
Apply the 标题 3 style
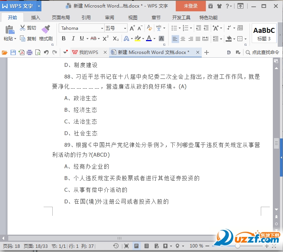[x=264, y=33]
